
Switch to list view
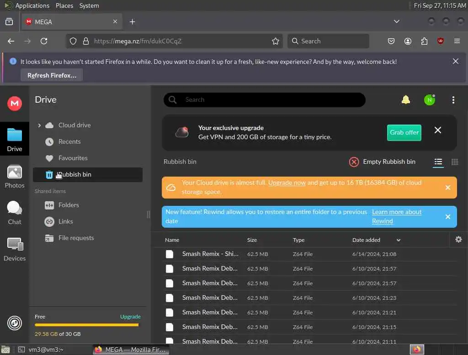click(x=438, y=162)
